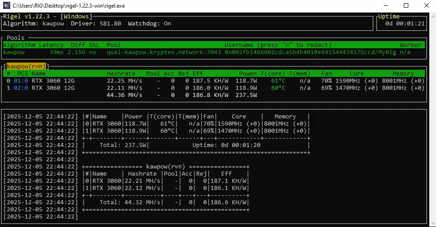Click the 61°C core temperature of GPU 0
The height and width of the screenshot is (227, 436).
click(x=278, y=81)
